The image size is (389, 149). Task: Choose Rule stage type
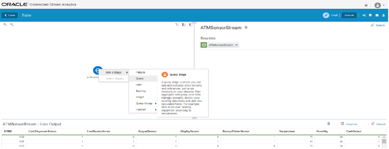pyautogui.click(x=143, y=85)
